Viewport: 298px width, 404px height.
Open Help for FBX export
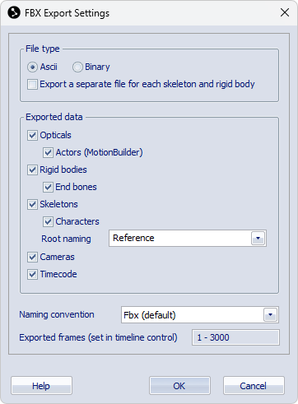[x=41, y=386]
